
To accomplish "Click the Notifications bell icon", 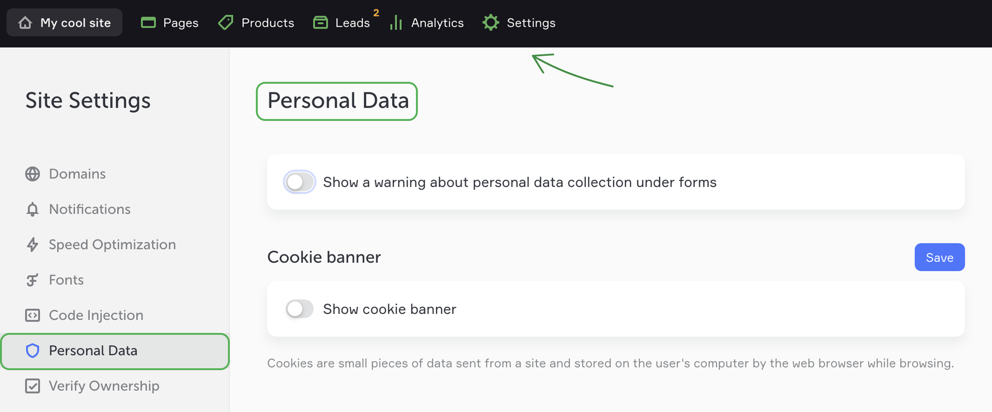I will pos(33,209).
